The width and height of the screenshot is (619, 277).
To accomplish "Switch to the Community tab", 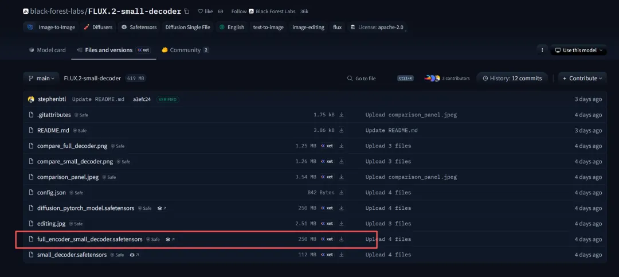I will (x=185, y=50).
